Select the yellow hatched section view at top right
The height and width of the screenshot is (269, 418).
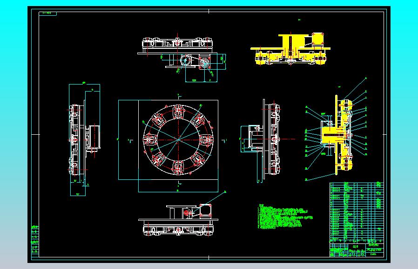(x=290, y=49)
